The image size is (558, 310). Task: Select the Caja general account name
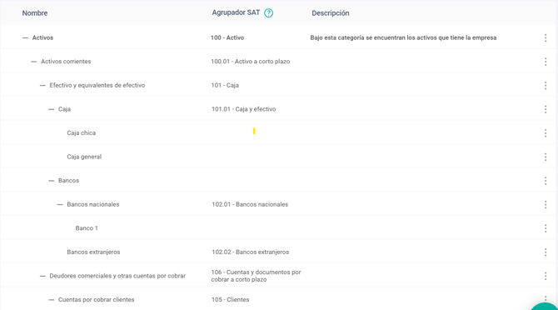click(84, 157)
